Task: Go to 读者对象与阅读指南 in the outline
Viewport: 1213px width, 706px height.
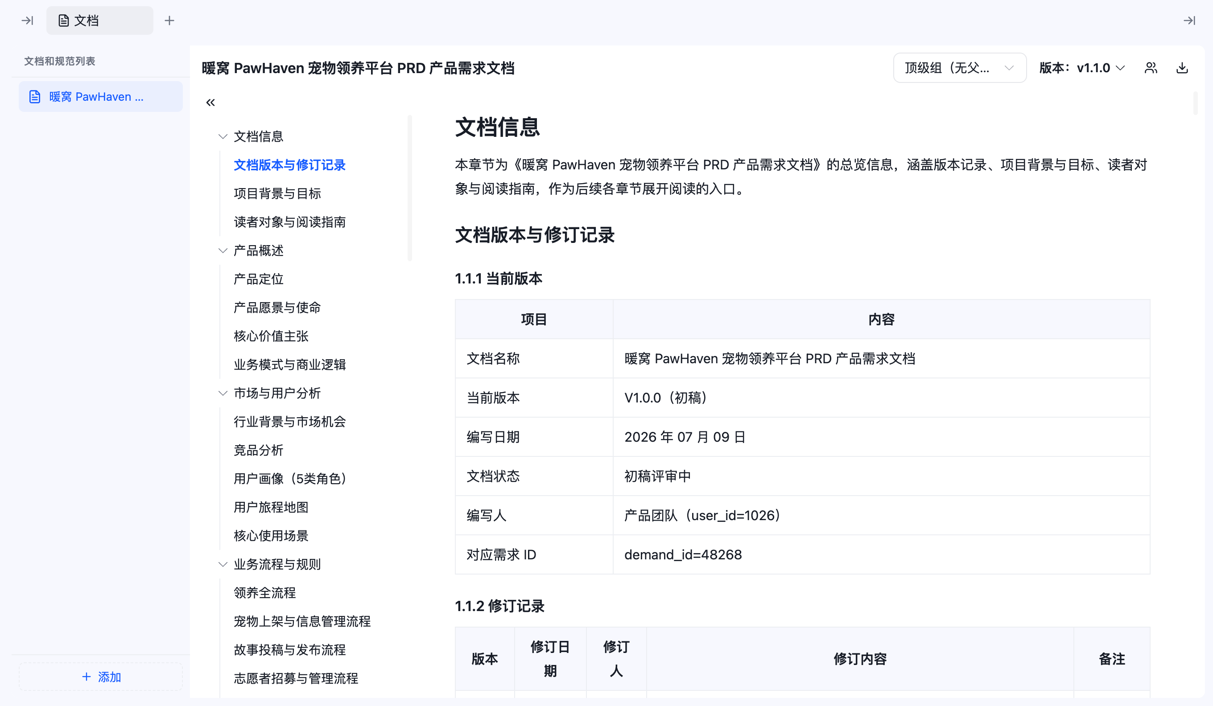Action: 290,222
